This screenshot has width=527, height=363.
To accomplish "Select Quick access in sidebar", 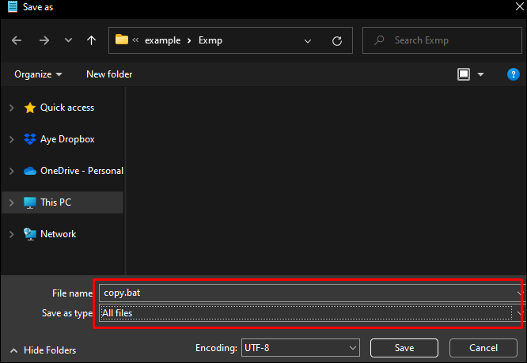I will click(x=66, y=108).
